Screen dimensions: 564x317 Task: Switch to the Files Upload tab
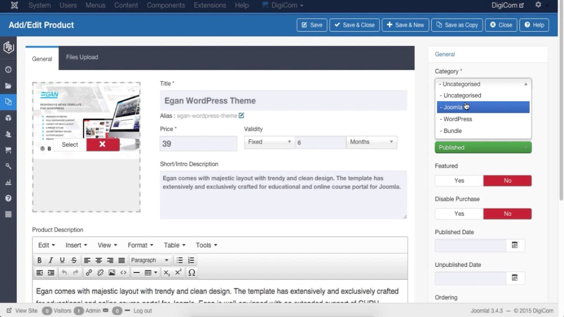point(82,57)
